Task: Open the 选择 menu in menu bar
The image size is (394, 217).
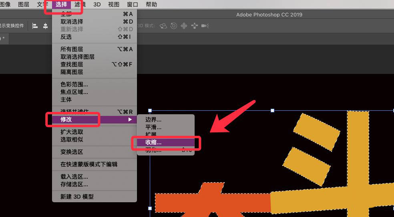Action: pyautogui.click(x=61, y=4)
